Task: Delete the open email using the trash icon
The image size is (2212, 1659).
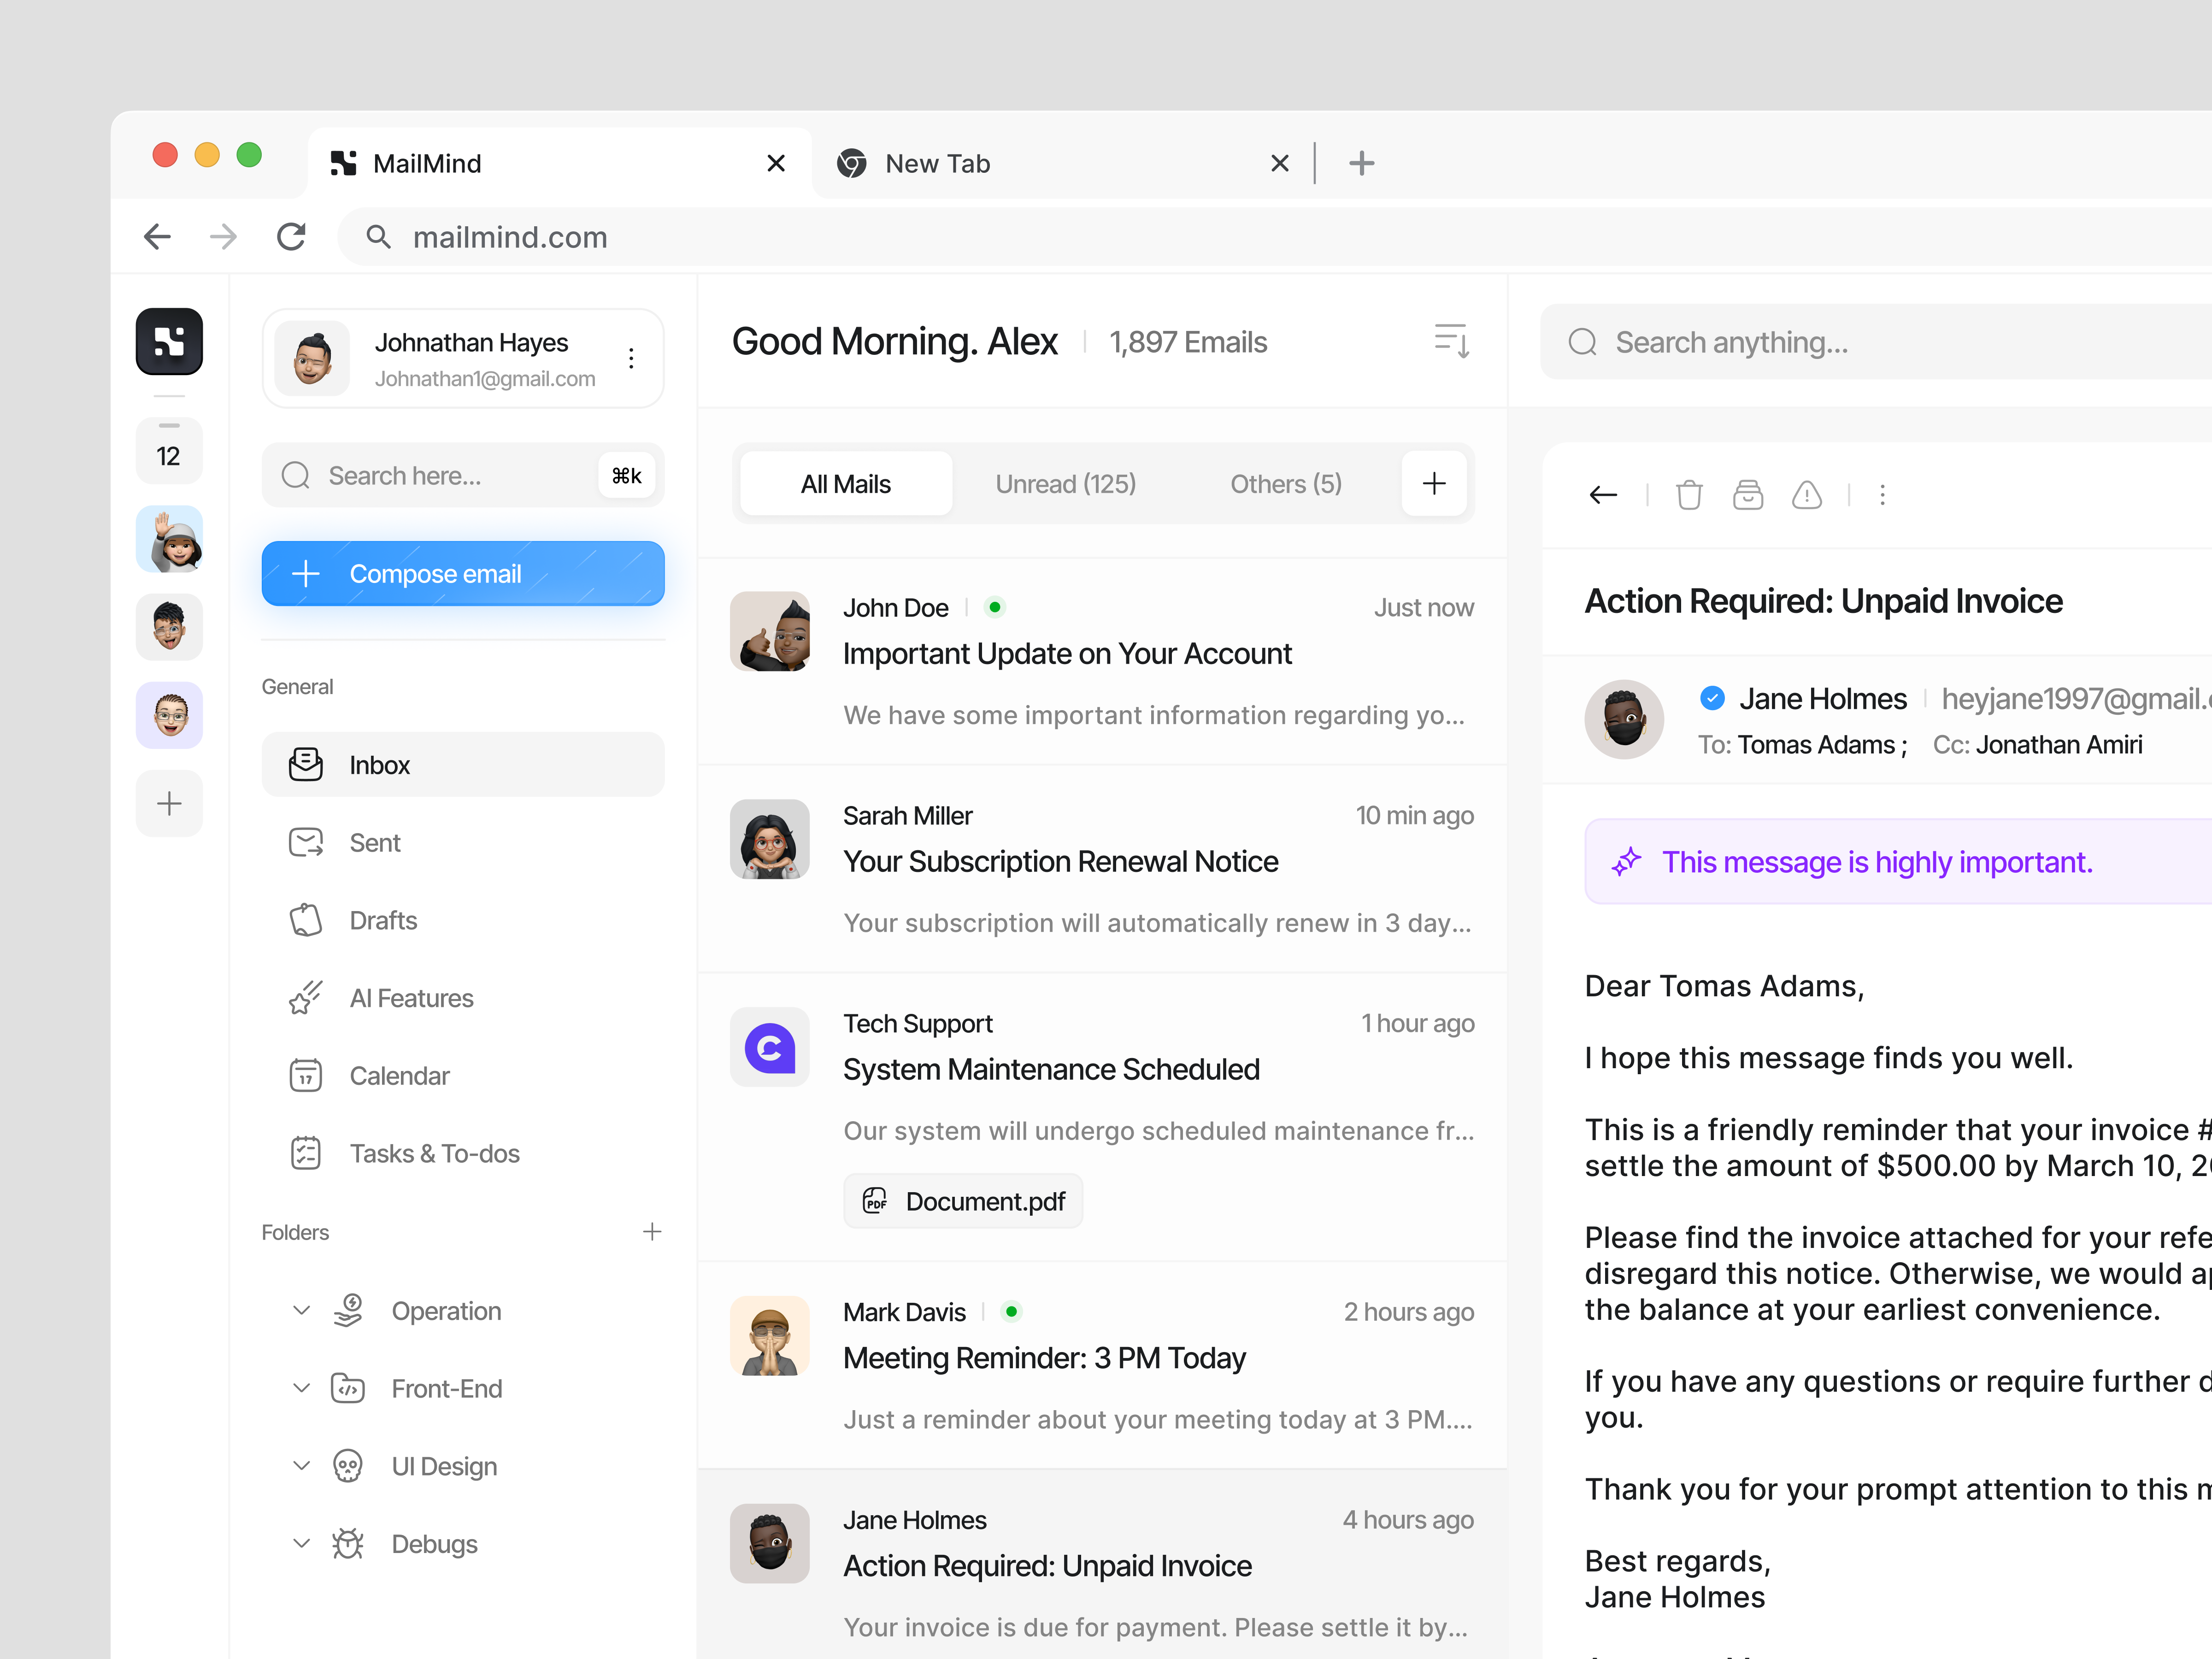Action: tap(1690, 494)
